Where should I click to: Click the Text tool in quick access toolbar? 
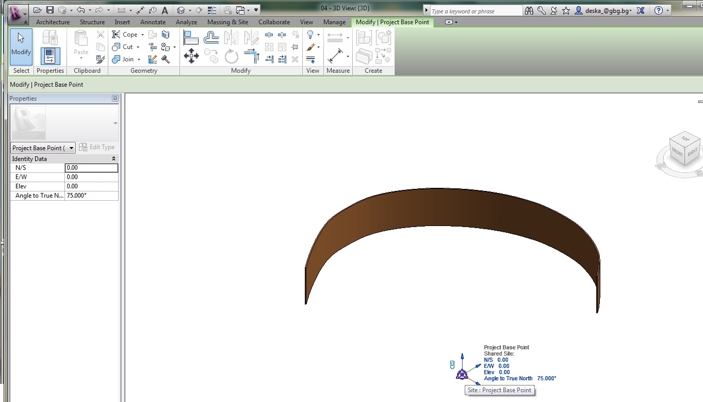point(165,10)
